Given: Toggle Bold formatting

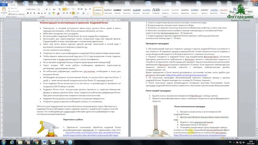Looking at the screenshot, I should point(28,13).
